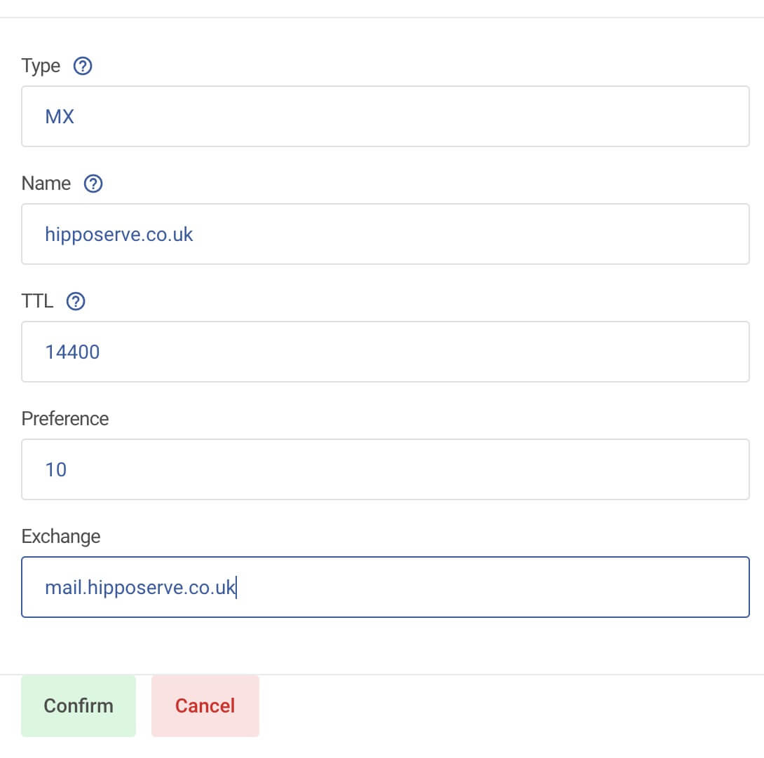Click the MX value text

pyautogui.click(x=60, y=116)
